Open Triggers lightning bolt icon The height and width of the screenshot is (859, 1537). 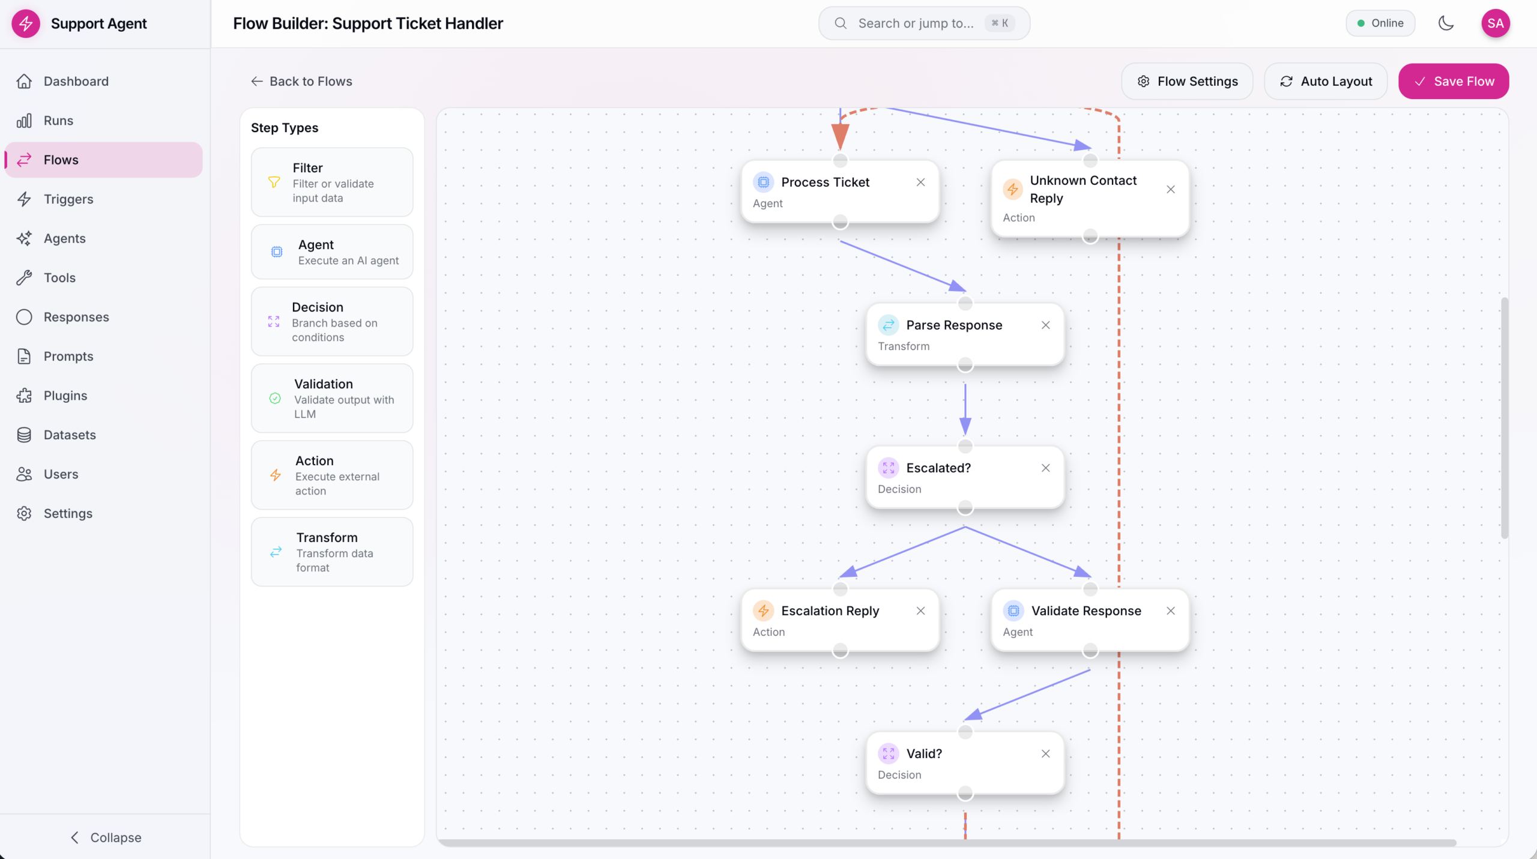(24, 199)
